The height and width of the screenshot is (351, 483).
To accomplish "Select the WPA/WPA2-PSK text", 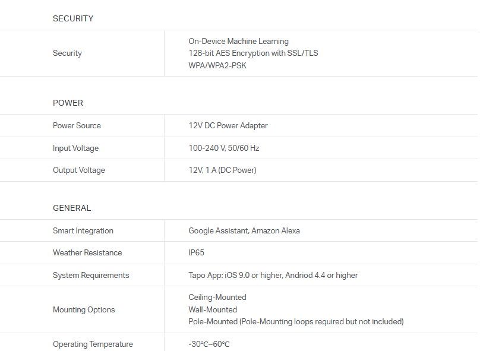I will [217, 65].
